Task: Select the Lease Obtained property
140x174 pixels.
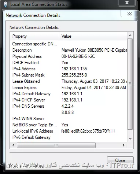Action: (x=26, y=81)
